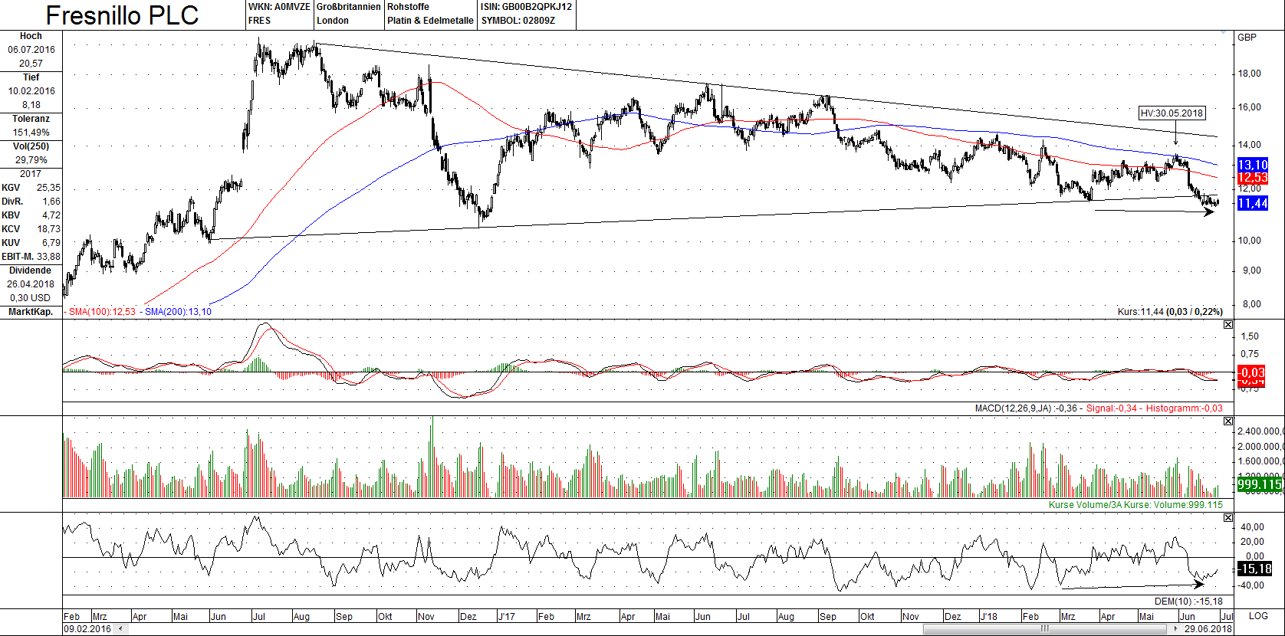The image size is (1285, 636).
Task: Click the red 12,53 SMA price tag
Action: pyautogui.click(x=1253, y=178)
